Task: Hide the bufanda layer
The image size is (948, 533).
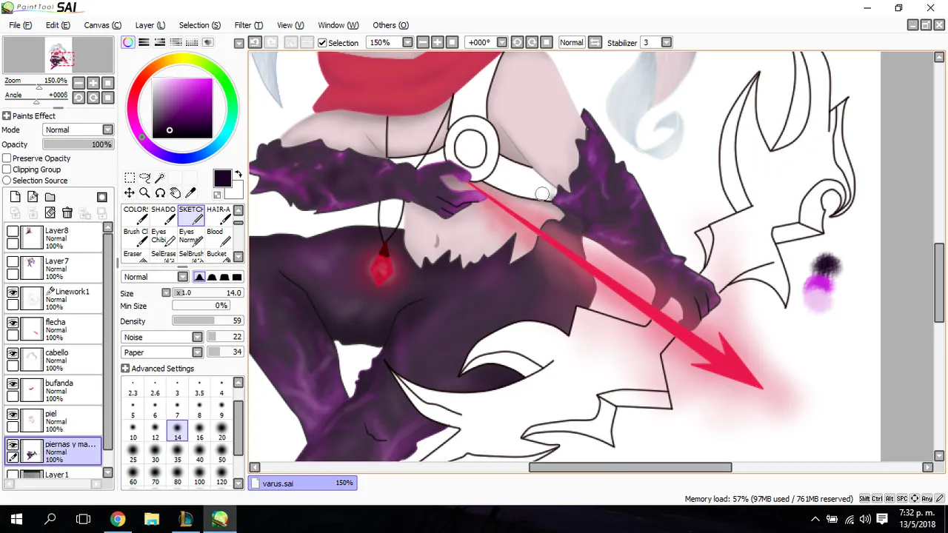Action: pyautogui.click(x=13, y=383)
